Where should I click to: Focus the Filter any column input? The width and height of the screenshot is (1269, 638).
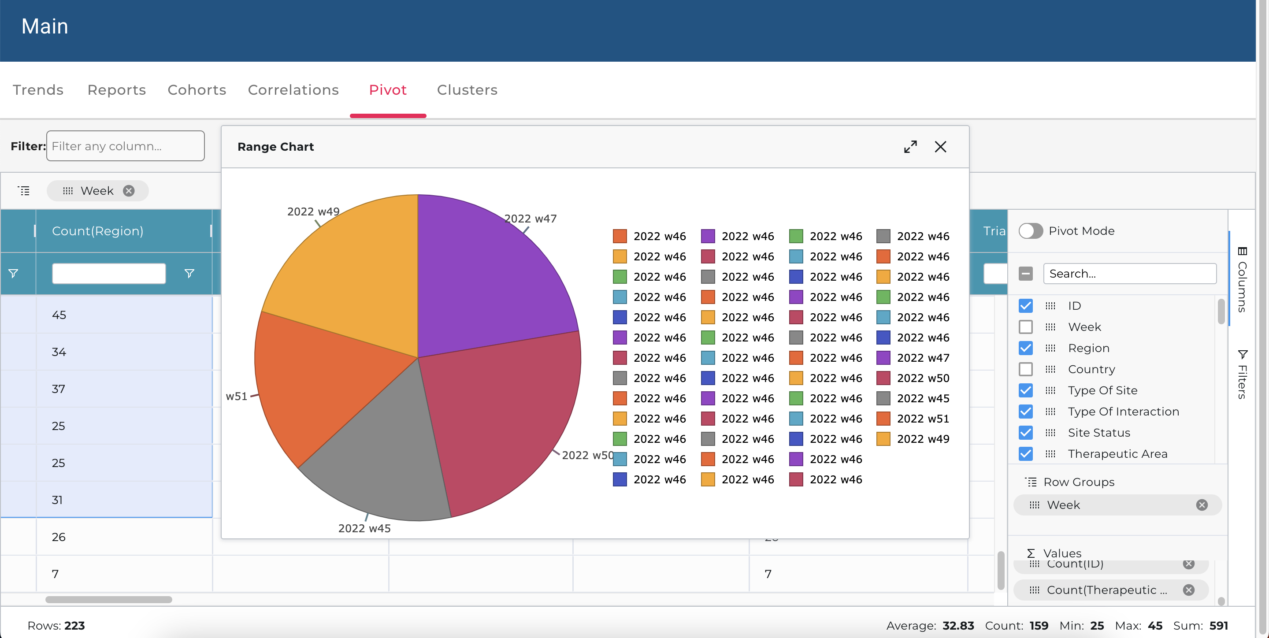[x=125, y=146]
